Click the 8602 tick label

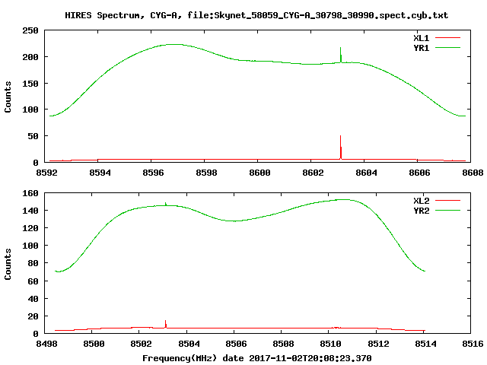[x=313, y=173]
